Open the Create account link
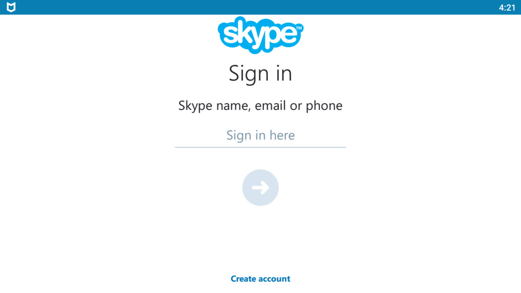This screenshot has width=521, height=293. click(260, 279)
